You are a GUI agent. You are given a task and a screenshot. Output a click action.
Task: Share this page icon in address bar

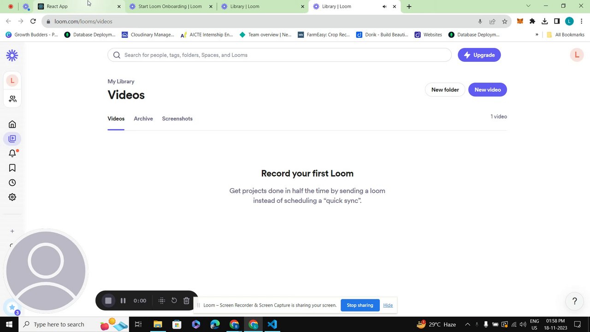[492, 21]
